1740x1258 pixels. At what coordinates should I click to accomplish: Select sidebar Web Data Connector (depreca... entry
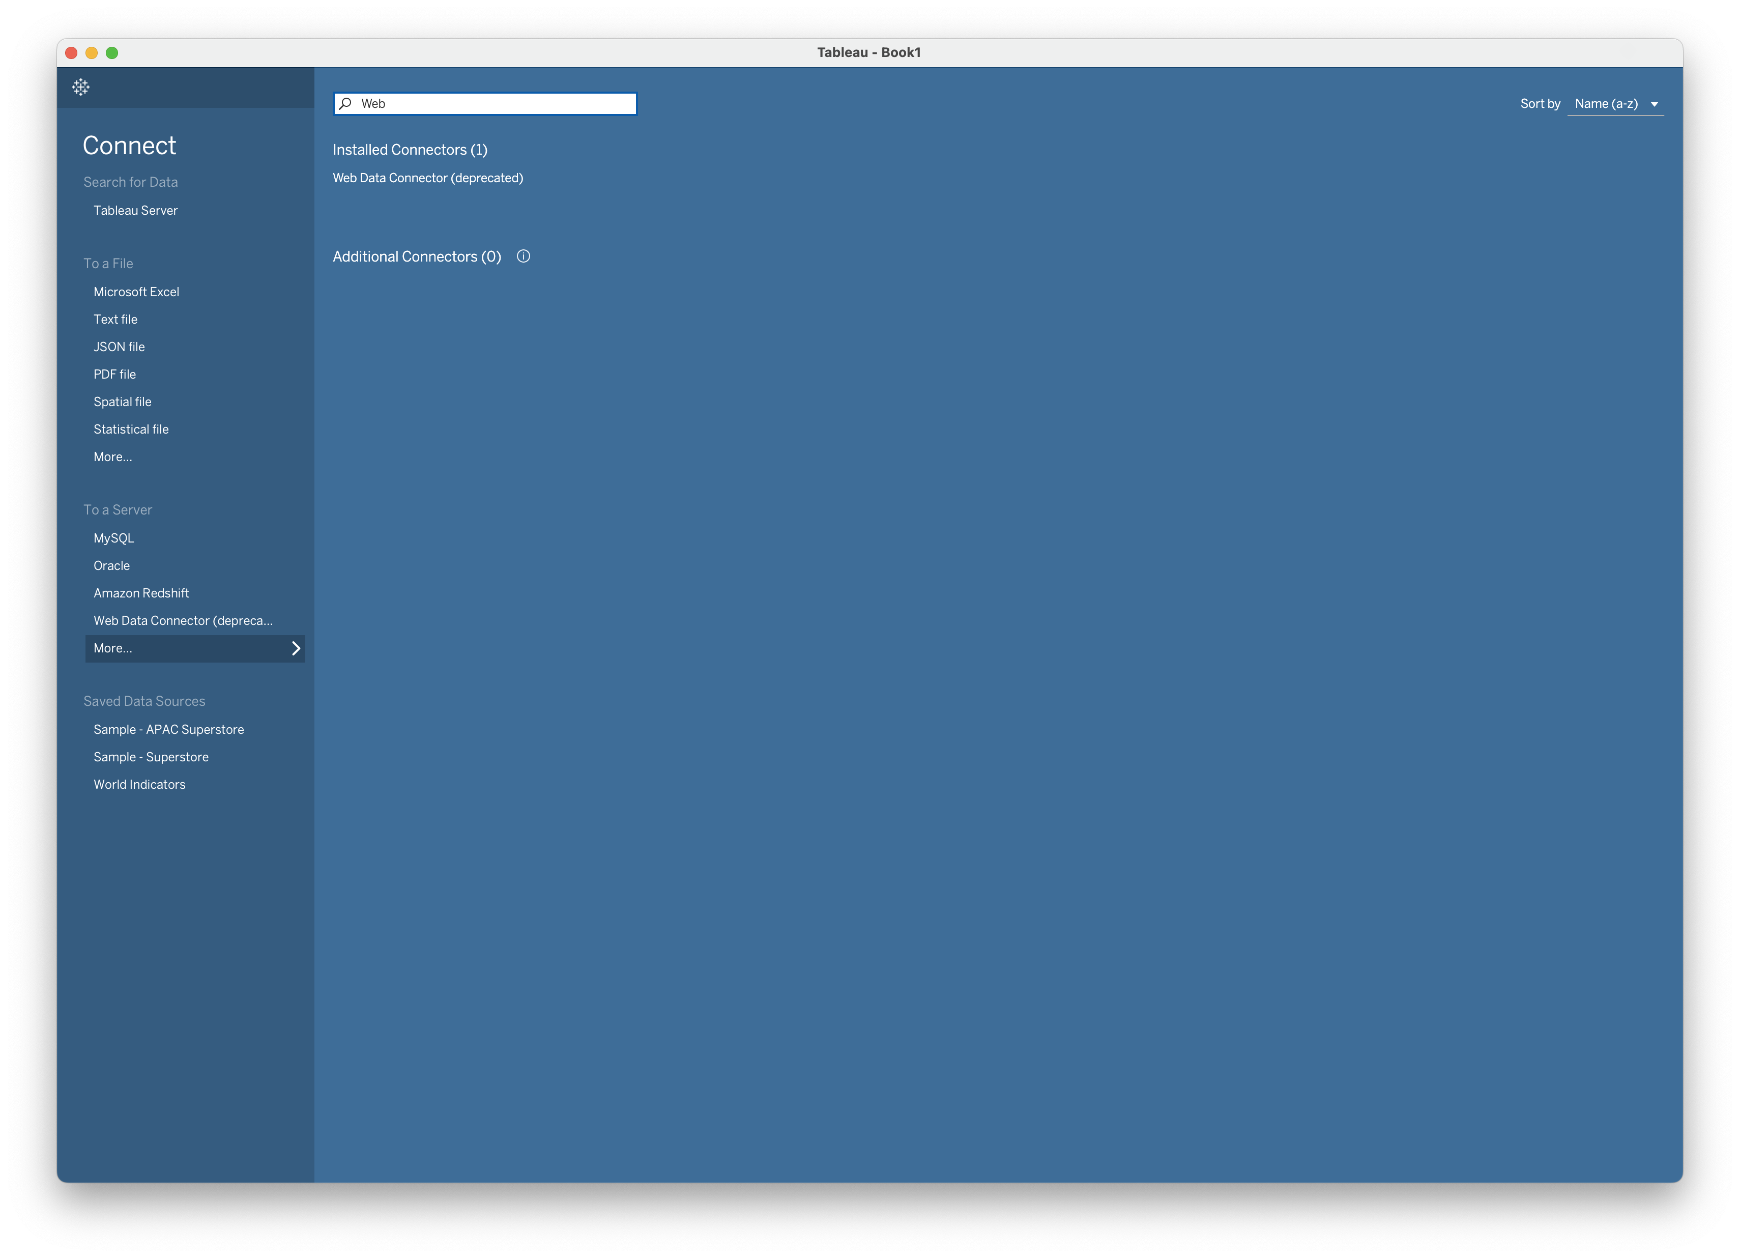(x=183, y=622)
